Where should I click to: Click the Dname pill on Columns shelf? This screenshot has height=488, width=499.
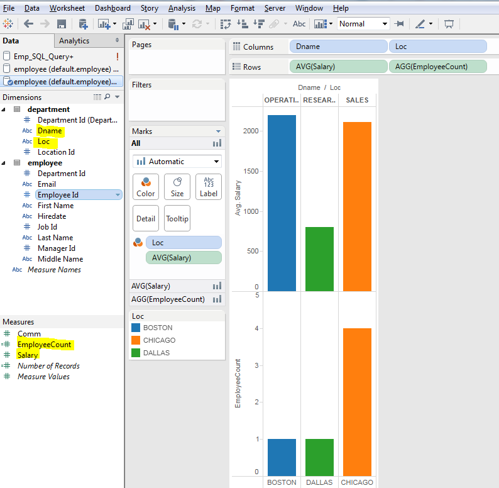click(x=339, y=47)
